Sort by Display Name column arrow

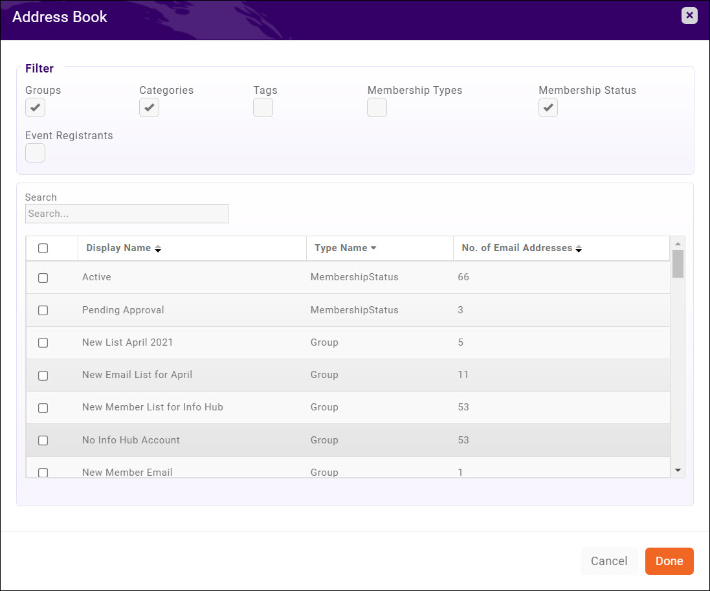pyautogui.click(x=158, y=249)
